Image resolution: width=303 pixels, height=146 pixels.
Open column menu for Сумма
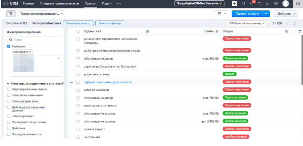[217, 31]
